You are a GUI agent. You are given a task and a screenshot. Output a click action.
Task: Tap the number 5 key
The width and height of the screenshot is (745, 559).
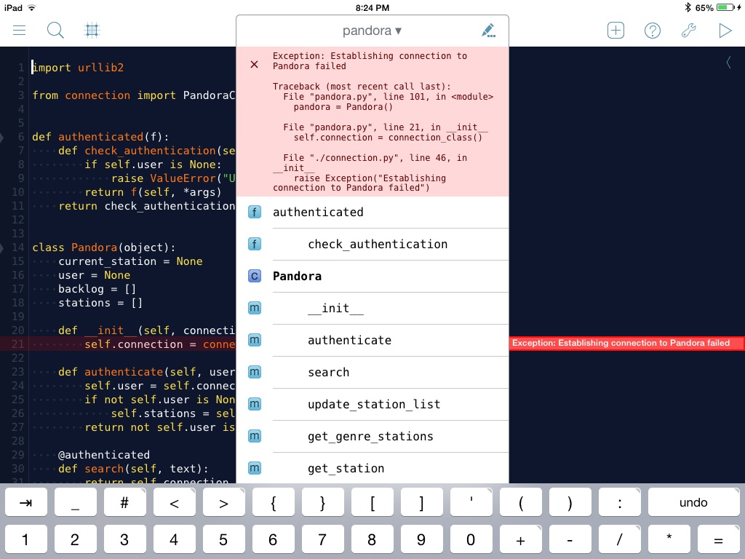point(224,539)
